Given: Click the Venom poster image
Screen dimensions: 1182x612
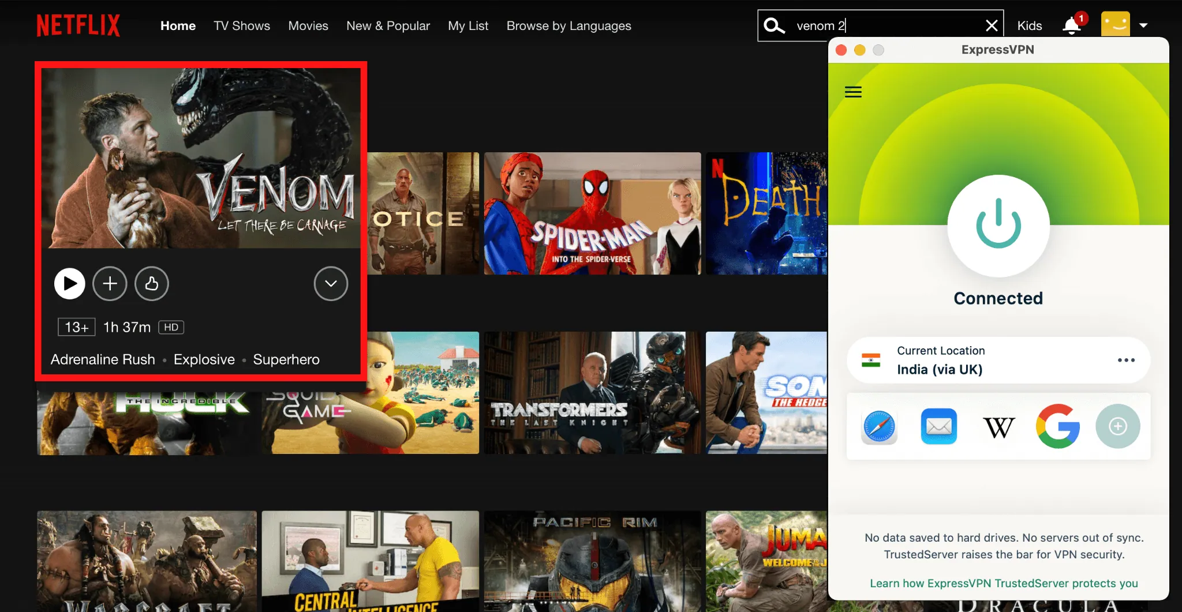Looking at the screenshot, I should click(201, 159).
